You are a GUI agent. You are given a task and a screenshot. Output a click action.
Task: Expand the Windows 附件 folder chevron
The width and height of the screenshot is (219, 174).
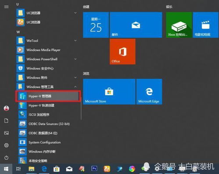pos(75,78)
